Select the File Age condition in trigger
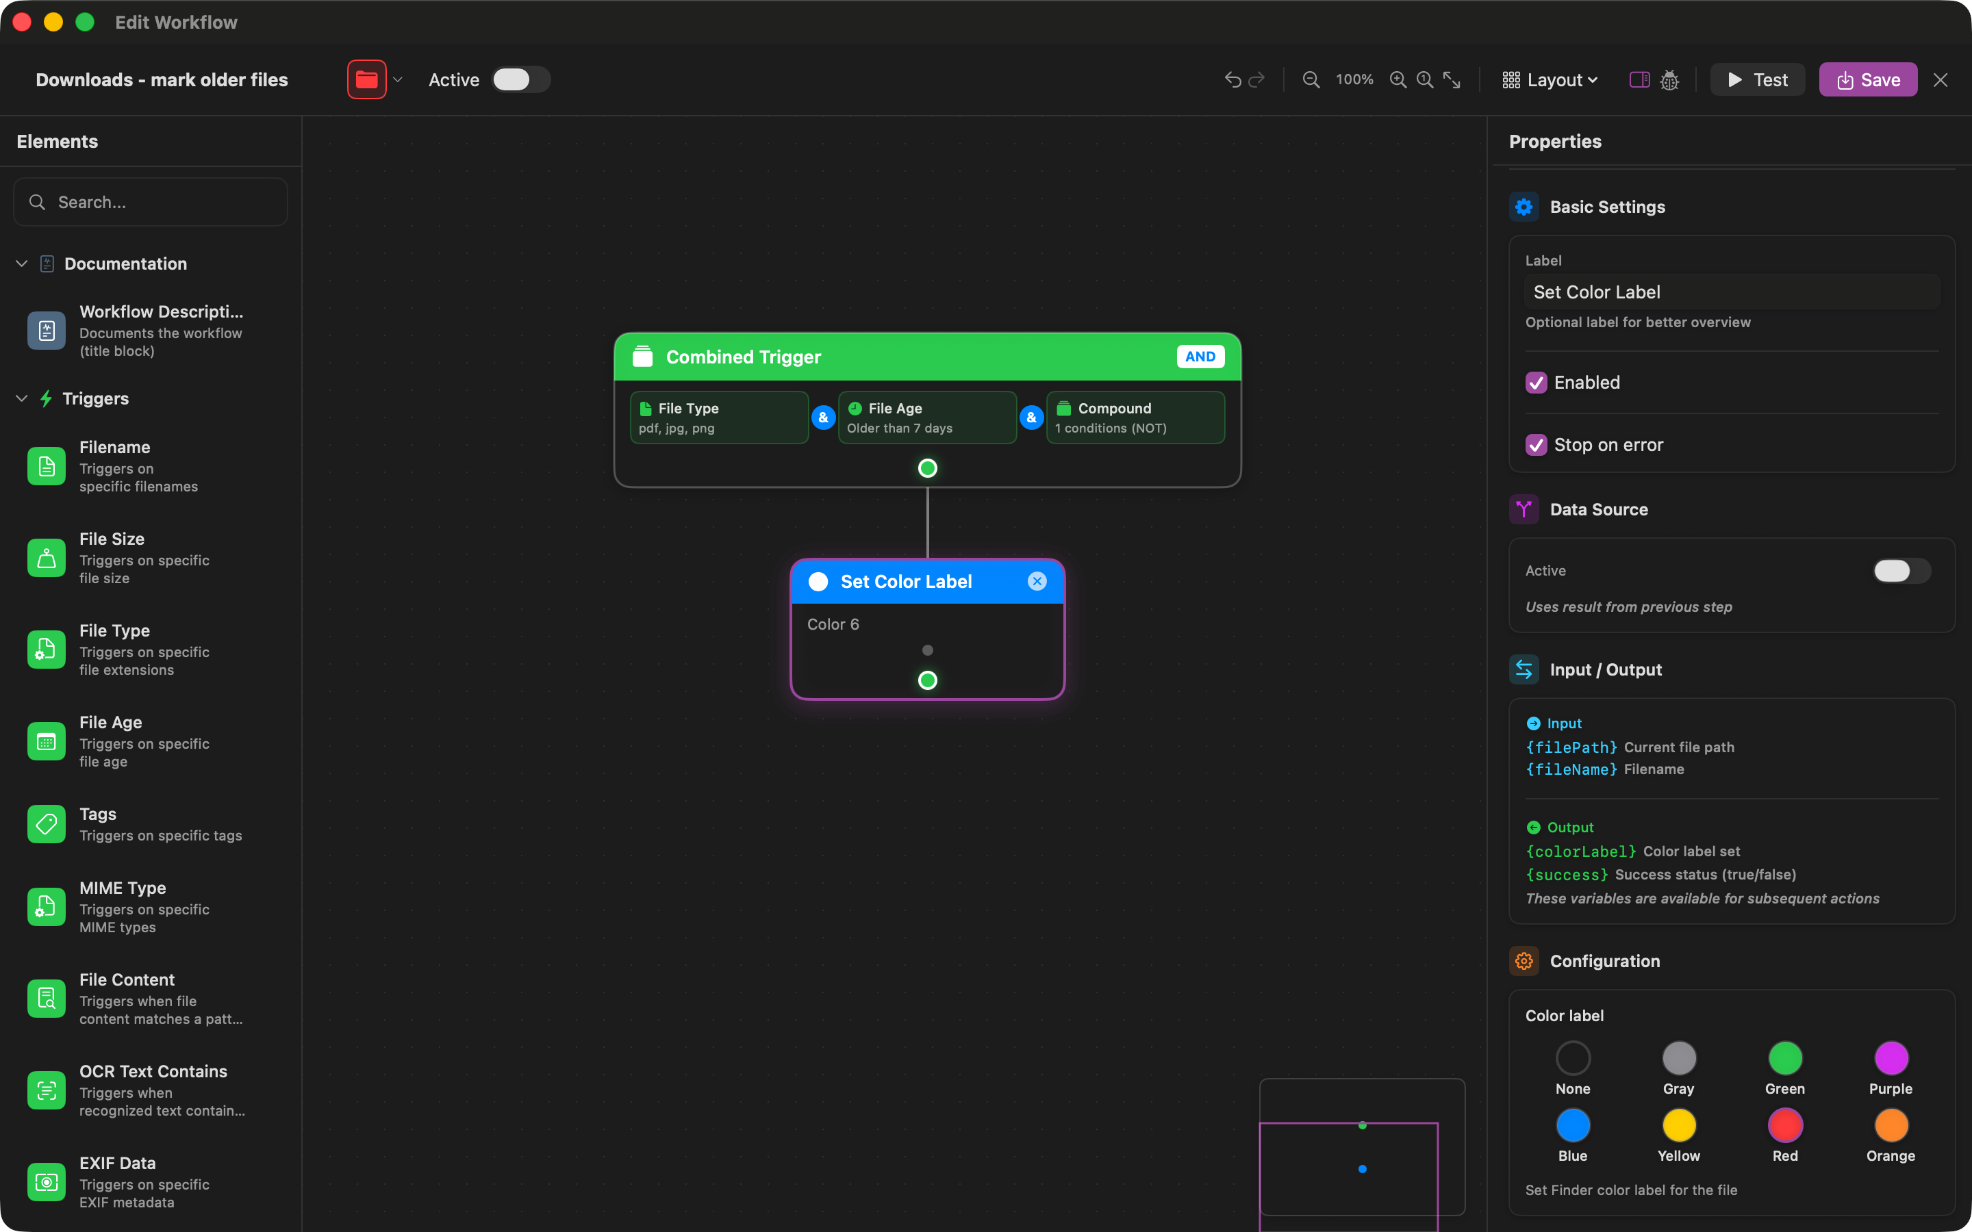 (927, 418)
